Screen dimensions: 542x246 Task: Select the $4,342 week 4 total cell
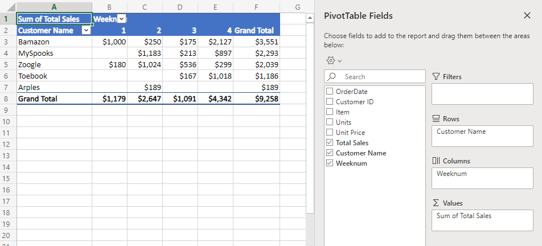coord(215,99)
